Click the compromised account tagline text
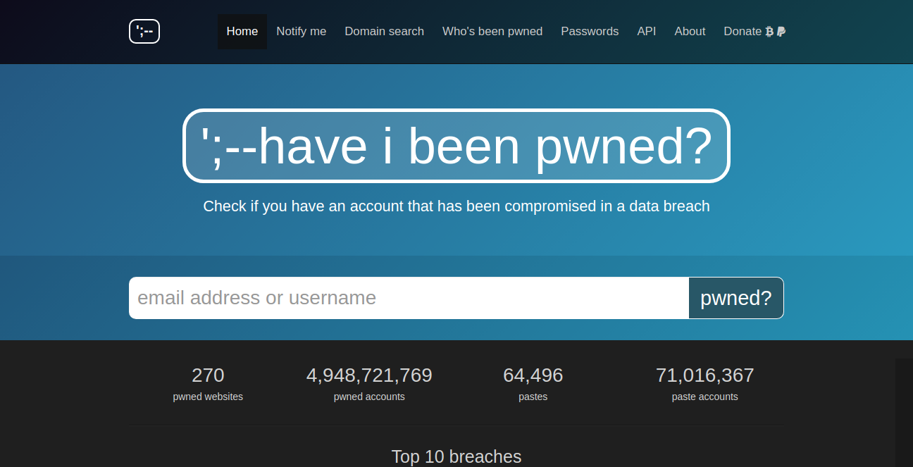 456,206
